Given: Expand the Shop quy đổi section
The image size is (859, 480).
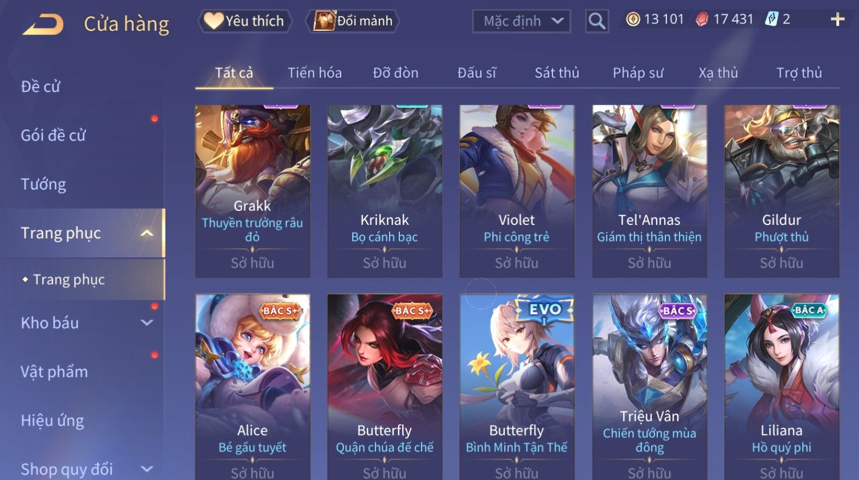Looking at the screenshot, I should point(147,469).
